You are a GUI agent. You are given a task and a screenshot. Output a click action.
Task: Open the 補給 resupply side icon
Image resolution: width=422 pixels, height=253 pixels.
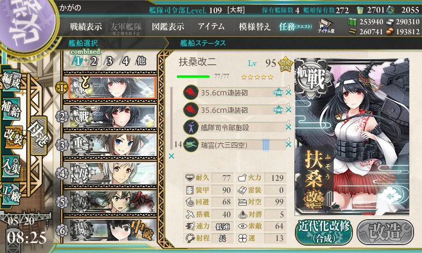point(11,109)
